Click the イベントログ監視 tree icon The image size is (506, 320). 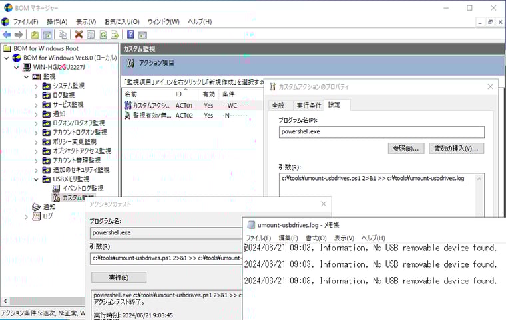(56, 189)
